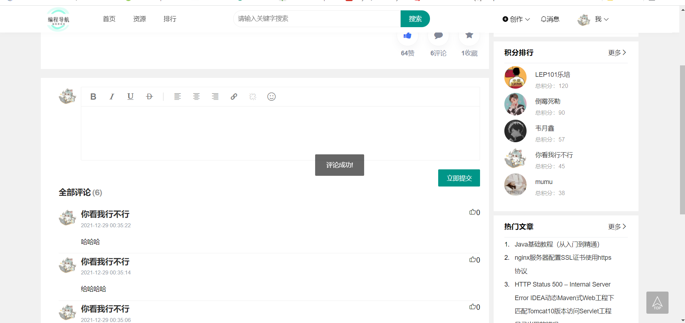Open 倒霉死勒 avatar in ranking
Viewport: 685px width, 323px height.
(515, 104)
